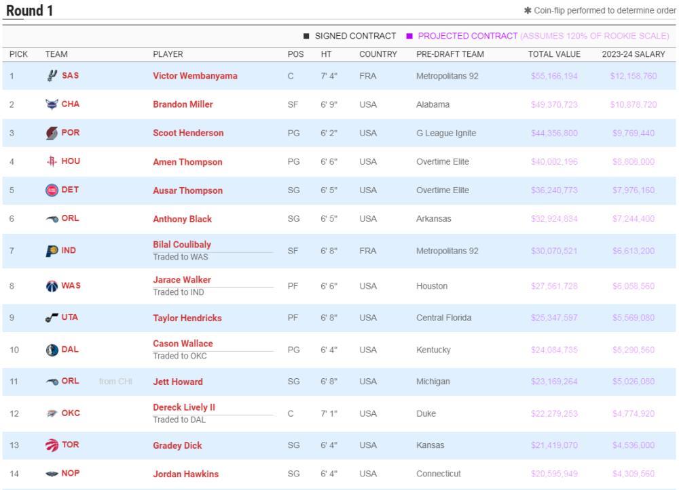
Task: Click the Indiana Pacers logo icon
Action: pyautogui.click(x=52, y=251)
